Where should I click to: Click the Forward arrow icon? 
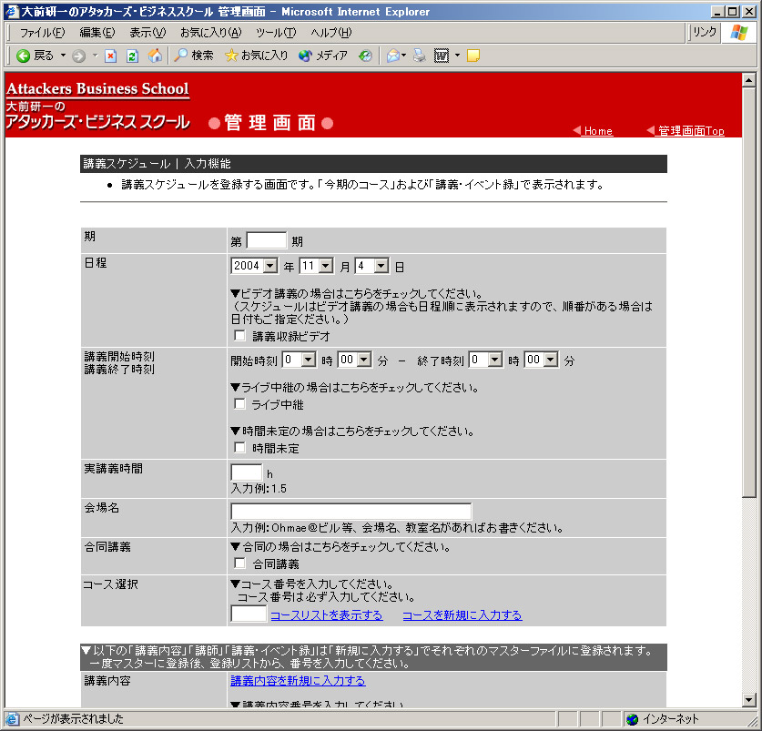[78, 56]
